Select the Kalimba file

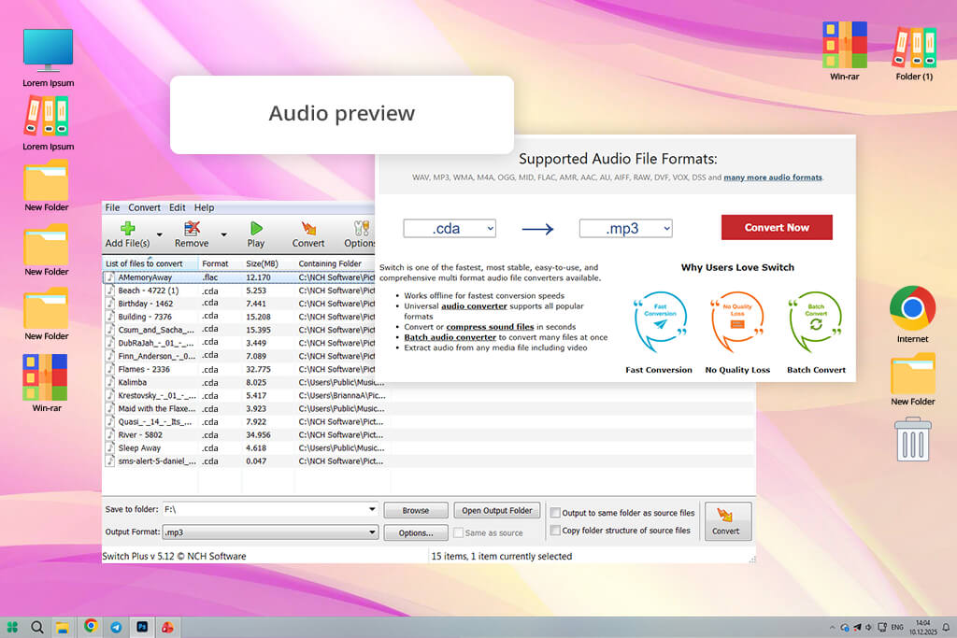245,382
